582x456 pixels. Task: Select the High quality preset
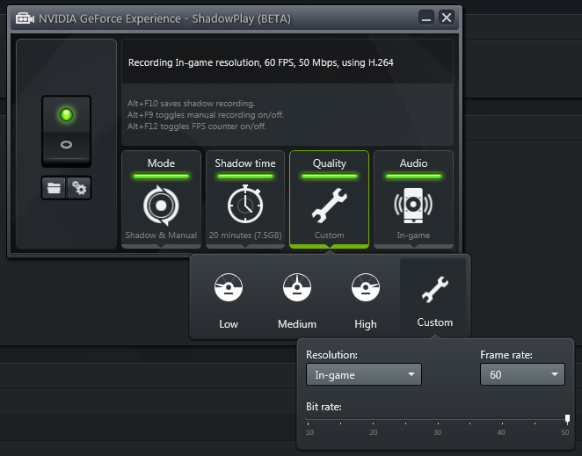point(366,300)
